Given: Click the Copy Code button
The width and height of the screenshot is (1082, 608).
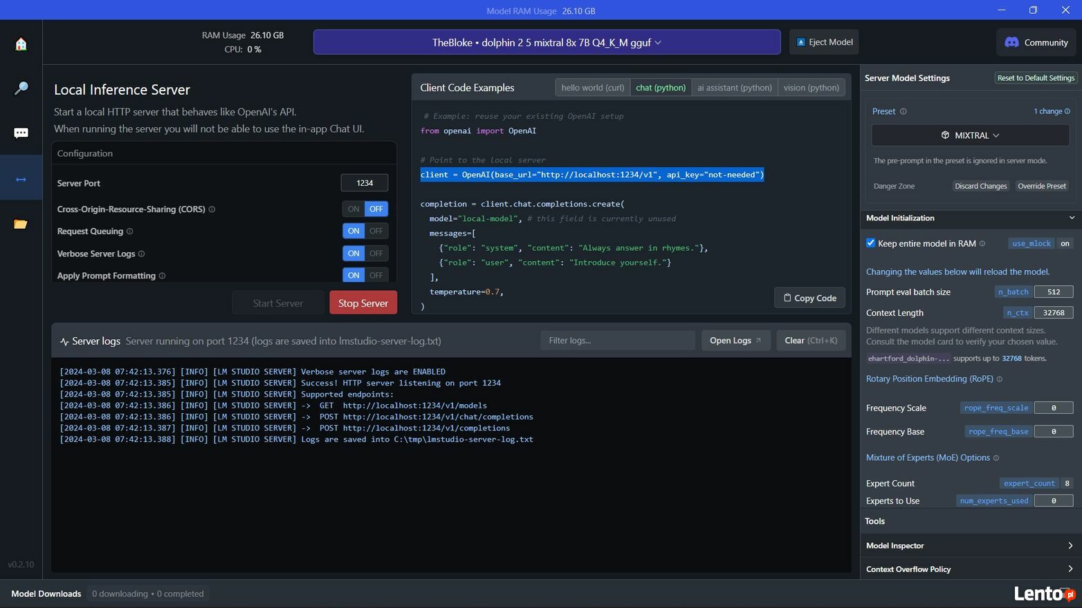Looking at the screenshot, I should [x=809, y=298].
